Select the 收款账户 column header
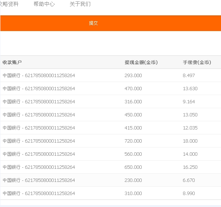221x207 pixels. tap(12, 62)
